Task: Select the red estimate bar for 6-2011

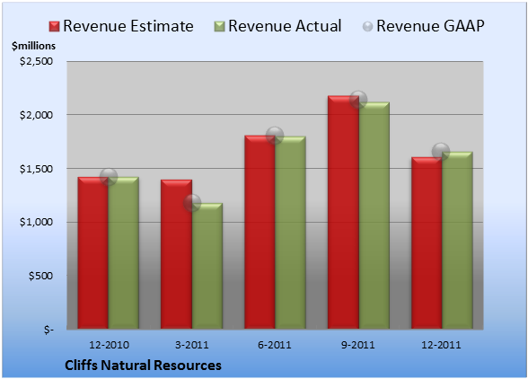Action: 260,232
